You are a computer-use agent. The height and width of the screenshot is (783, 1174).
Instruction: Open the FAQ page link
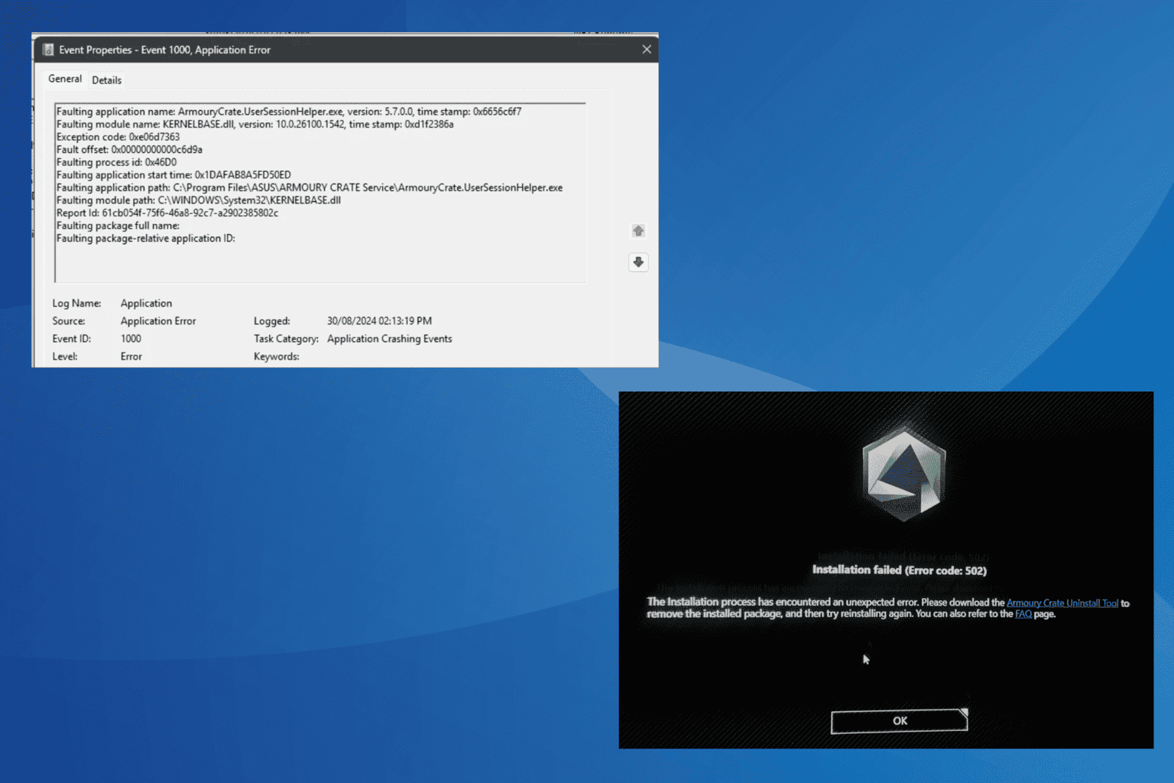1023,614
